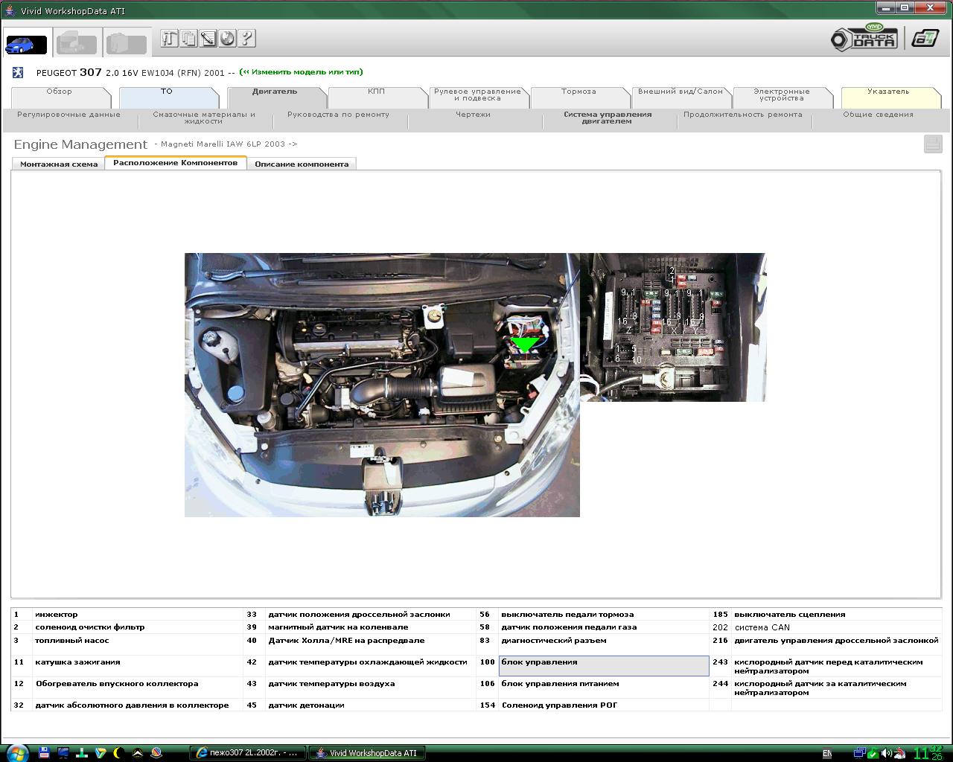Click 'Изменить модель или тип' link
The height and width of the screenshot is (762, 953).
301,72
